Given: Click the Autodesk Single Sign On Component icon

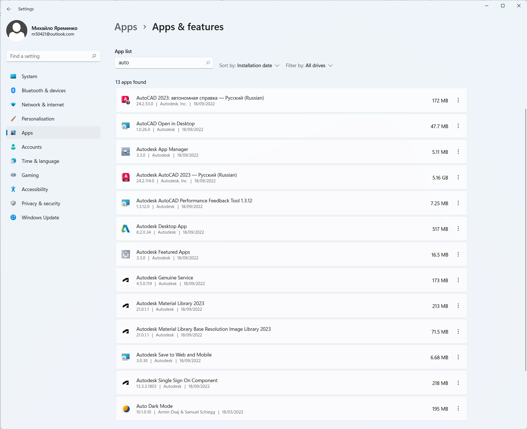Looking at the screenshot, I should [126, 383].
